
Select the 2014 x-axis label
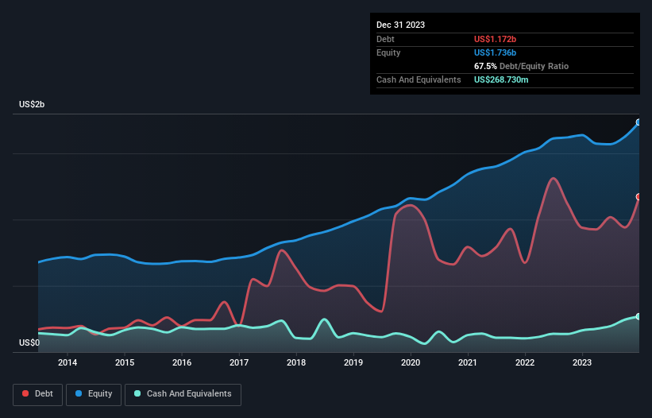(x=68, y=362)
